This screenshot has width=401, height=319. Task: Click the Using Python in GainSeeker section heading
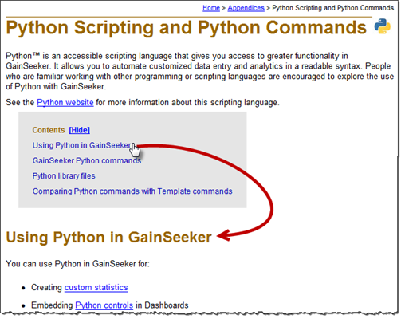tap(108, 237)
